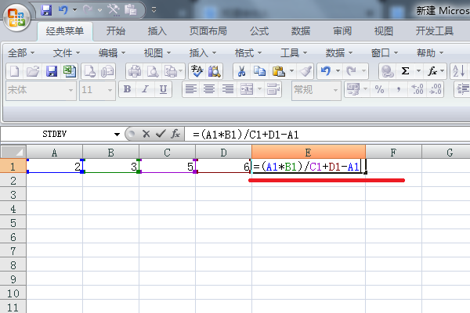The height and width of the screenshot is (313, 470).
Task: Open customize quick access toolbar dropdown
Action: pos(154,10)
